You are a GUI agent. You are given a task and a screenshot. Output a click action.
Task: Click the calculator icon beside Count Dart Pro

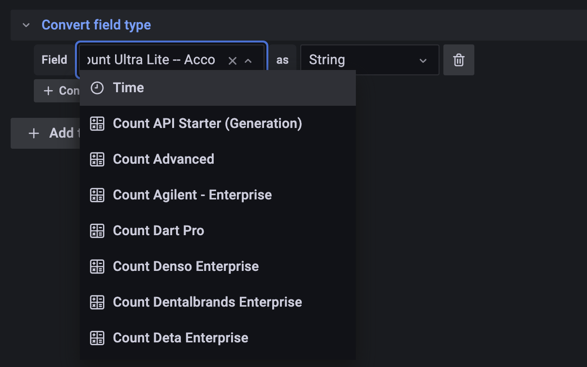[x=97, y=231]
